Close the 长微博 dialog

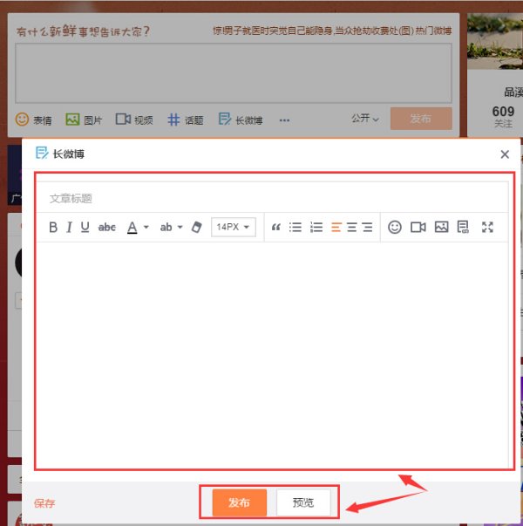coord(505,154)
